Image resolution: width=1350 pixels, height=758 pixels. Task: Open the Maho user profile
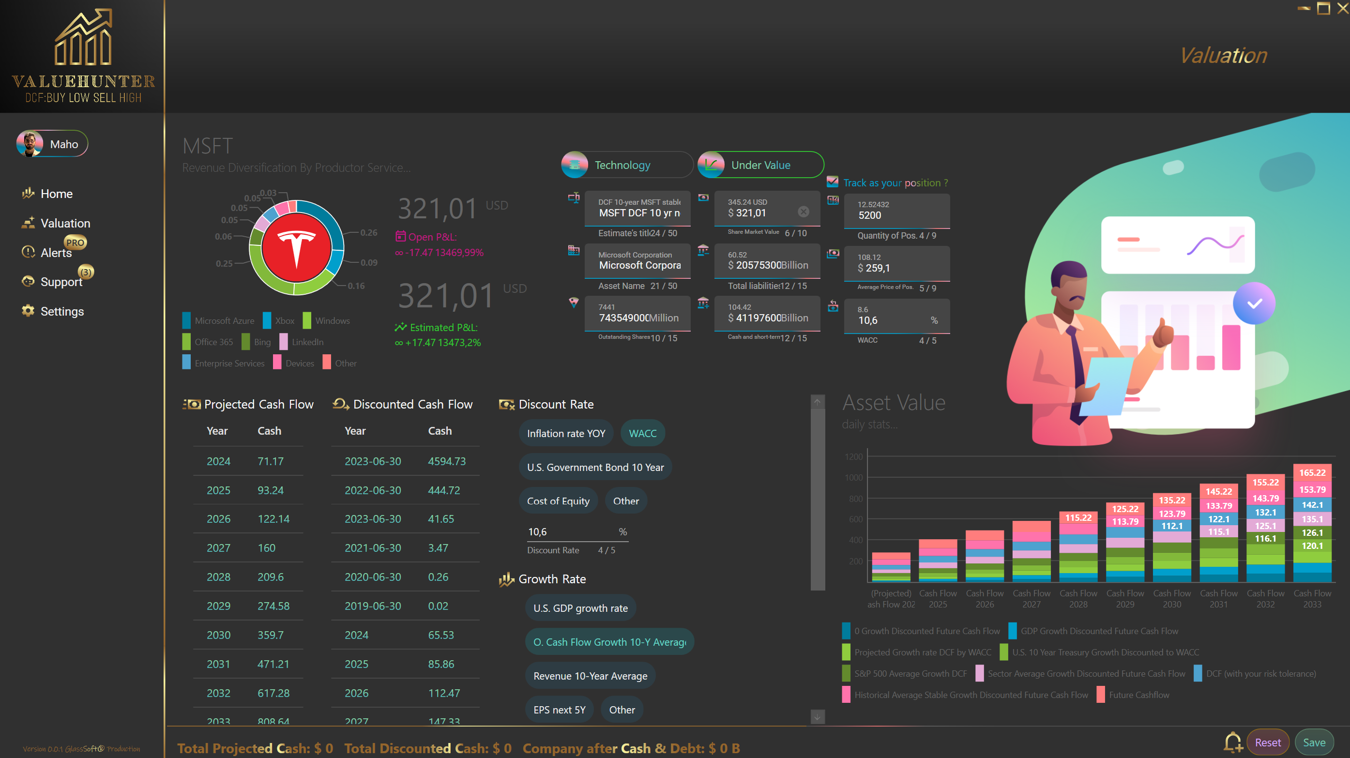click(x=52, y=144)
